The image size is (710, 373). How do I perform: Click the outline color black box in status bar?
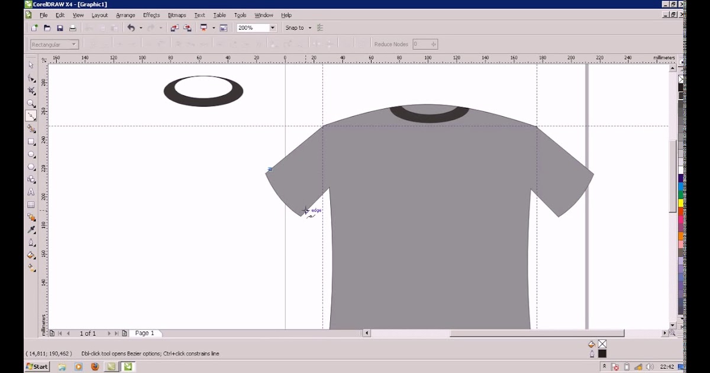pos(602,354)
